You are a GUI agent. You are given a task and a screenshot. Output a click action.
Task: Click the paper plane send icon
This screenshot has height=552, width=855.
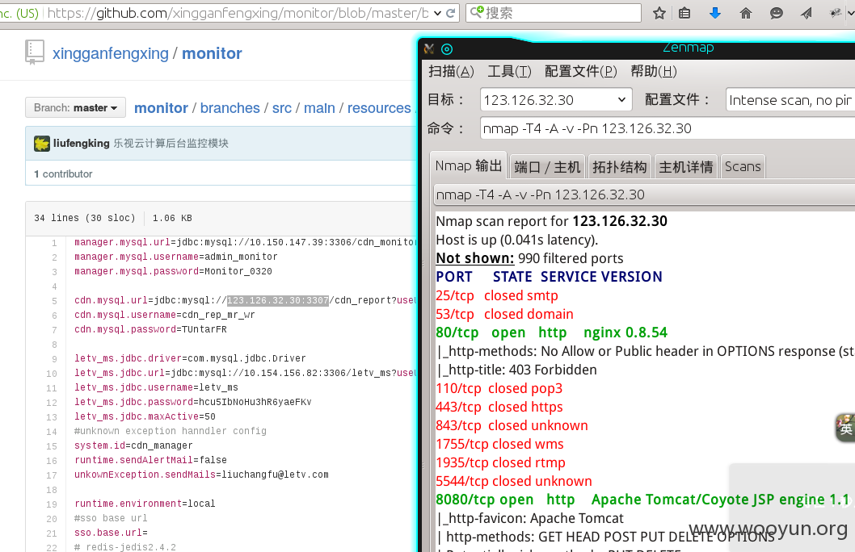[807, 13]
